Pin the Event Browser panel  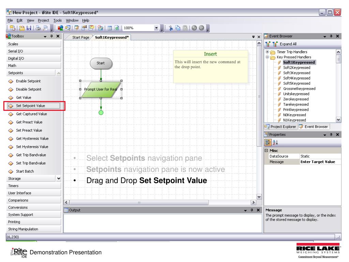(331, 36)
